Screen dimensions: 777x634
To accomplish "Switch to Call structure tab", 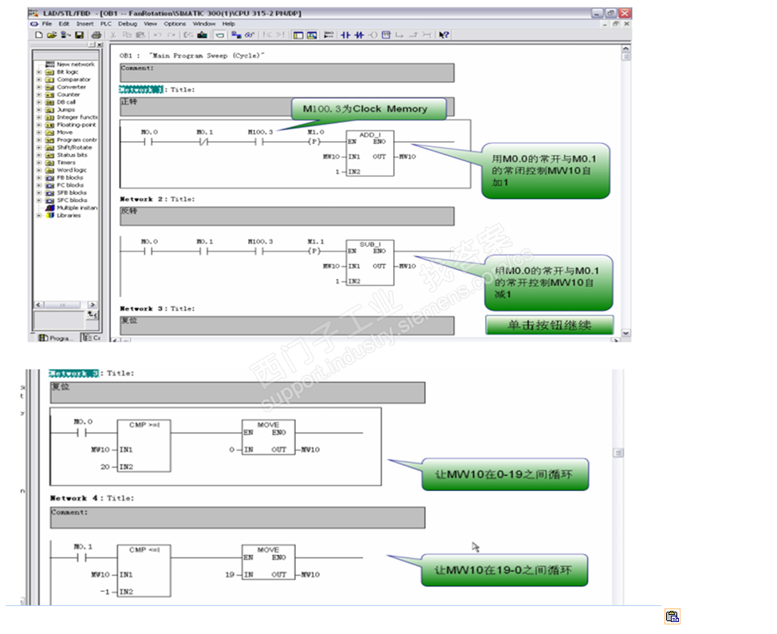I will (x=91, y=338).
